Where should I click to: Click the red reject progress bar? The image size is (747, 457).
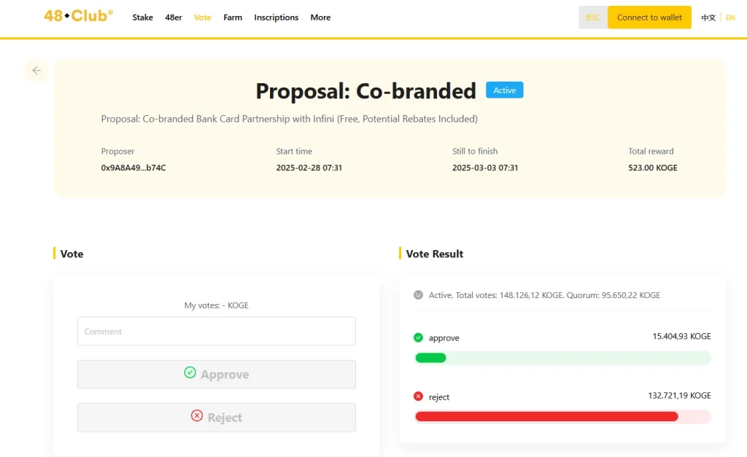(x=546, y=417)
